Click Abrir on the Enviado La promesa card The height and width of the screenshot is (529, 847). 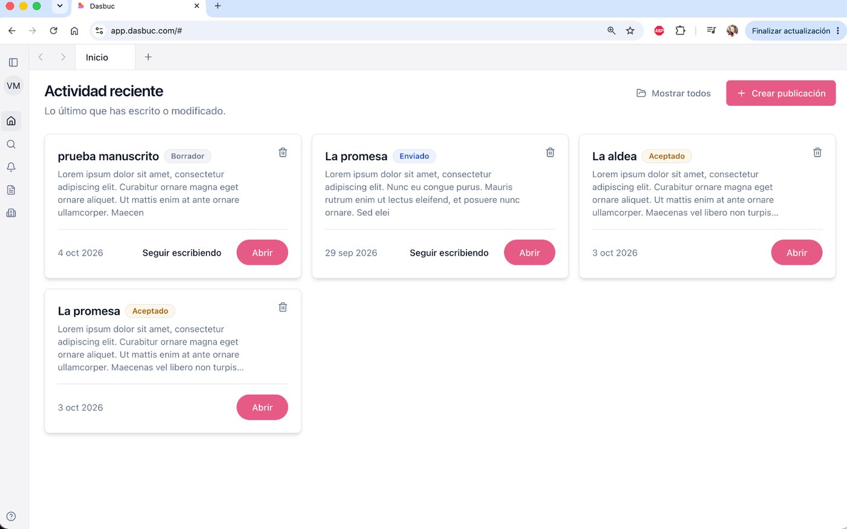(529, 253)
